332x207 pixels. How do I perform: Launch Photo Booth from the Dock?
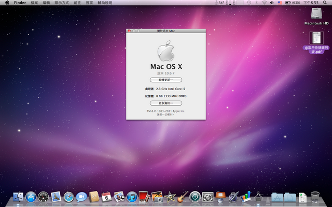pyautogui.click(x=144, y=197)
